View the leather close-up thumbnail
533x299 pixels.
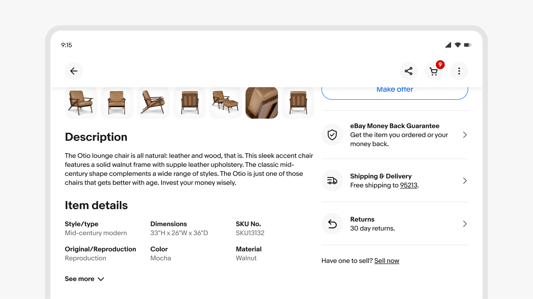point(262,103)
